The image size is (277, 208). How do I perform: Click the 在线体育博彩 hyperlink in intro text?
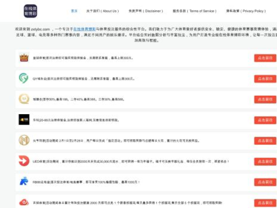coord(84,29)
